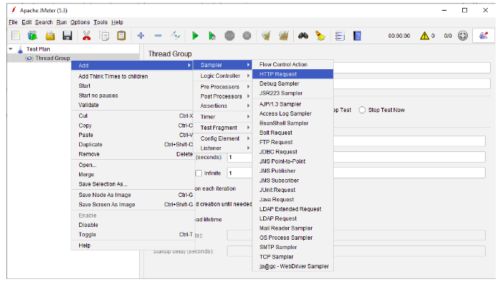Select Validate in context menu

(133, 105)
